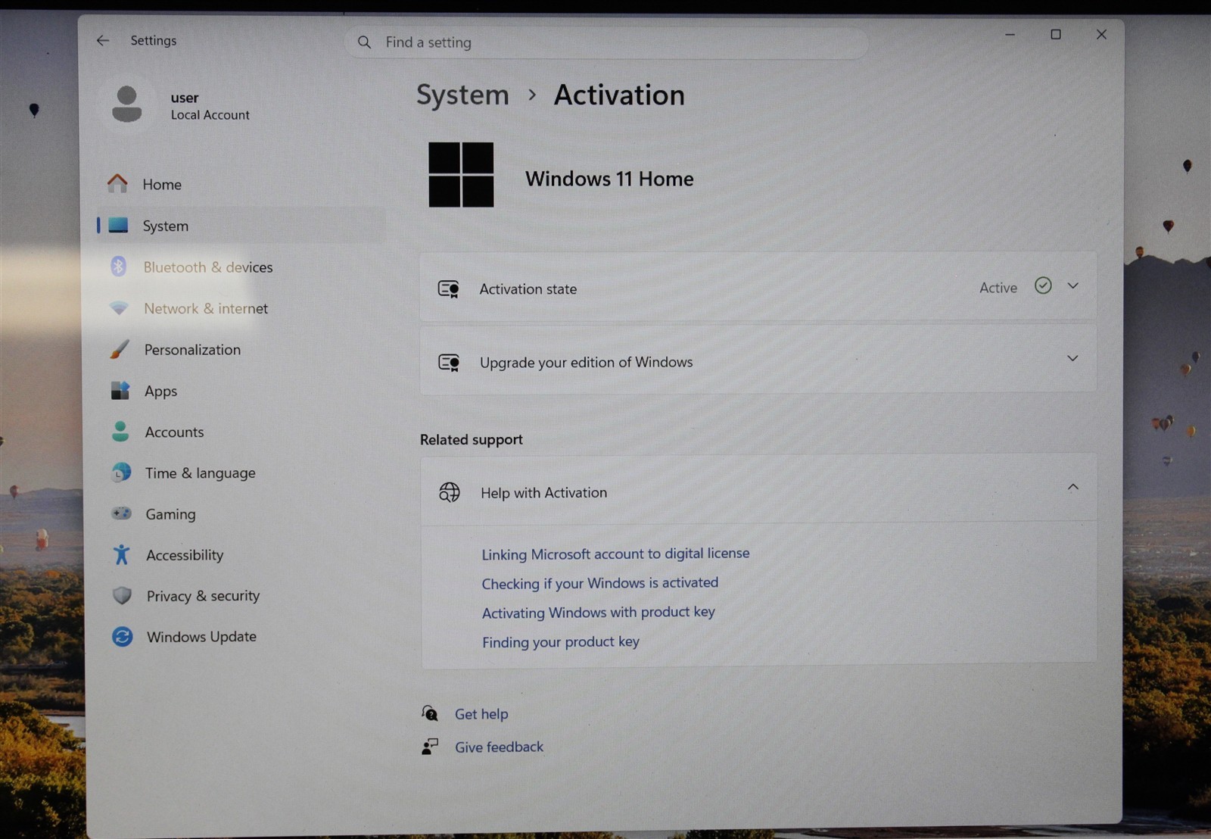The height and width of the screenshot is (839, 1211).
Task: Click the Time & language globe icon
Action: click(x=120, y=473)
